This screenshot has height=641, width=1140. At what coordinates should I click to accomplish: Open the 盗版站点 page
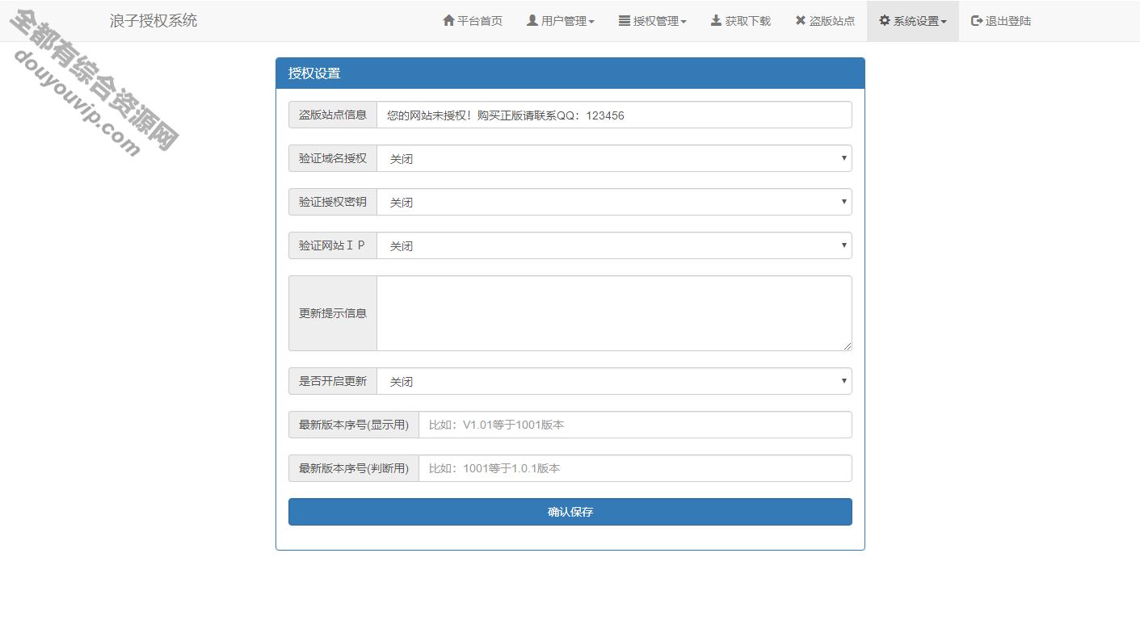(x=825, y=21)
